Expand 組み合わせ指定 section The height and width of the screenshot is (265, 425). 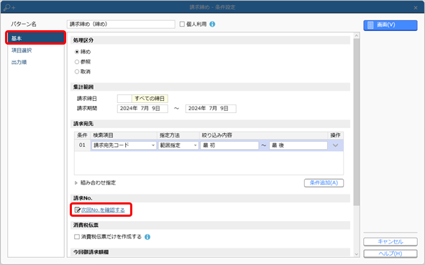76,183
